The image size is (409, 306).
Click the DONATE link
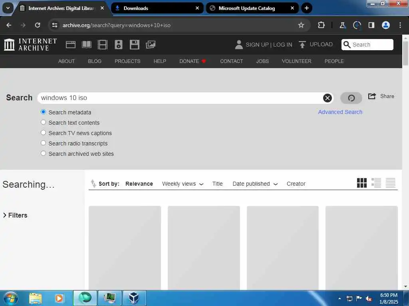[x=193, y=61]
